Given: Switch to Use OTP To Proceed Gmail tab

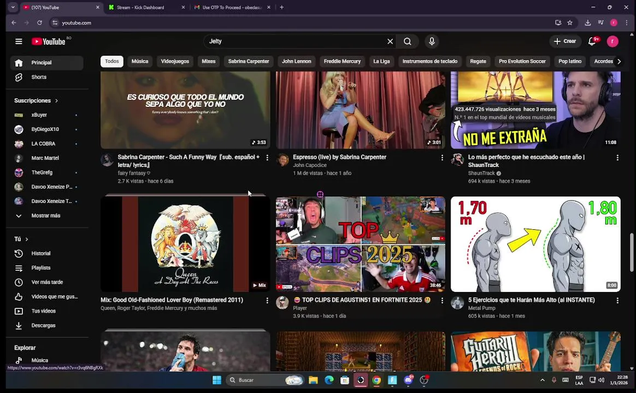Looking at the screenshot, I should click(232, 7).
